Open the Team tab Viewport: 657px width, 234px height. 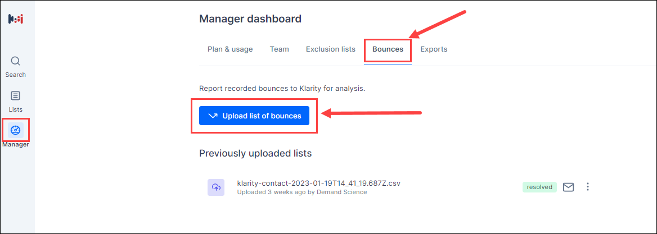tap(280, 49)
